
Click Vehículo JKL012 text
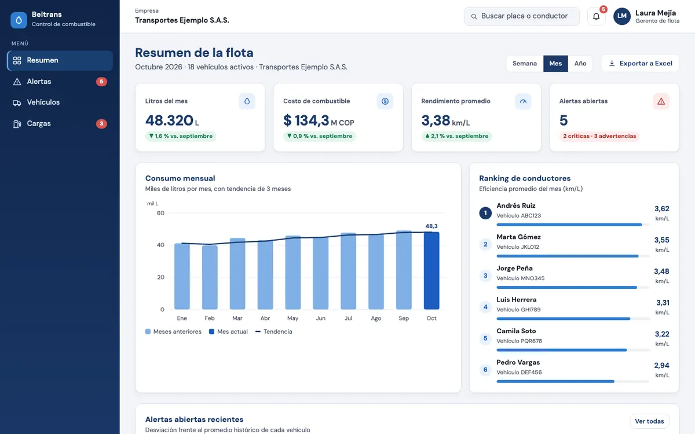[x=518, y=247]
